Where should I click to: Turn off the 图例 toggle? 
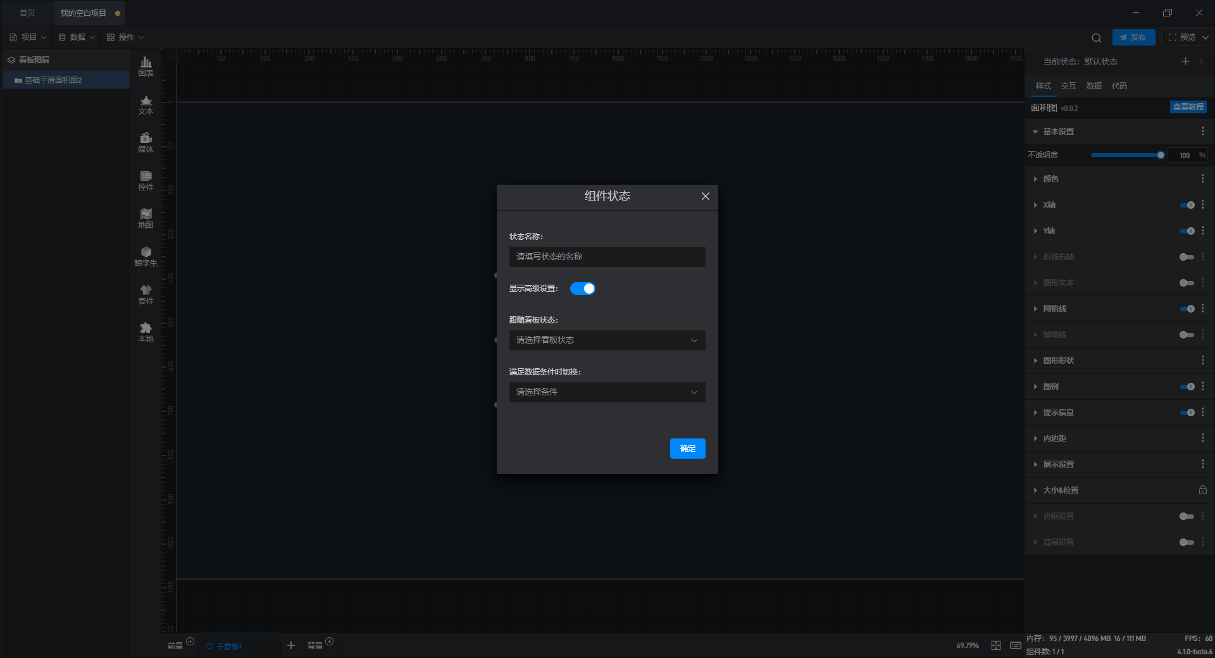(1187, 387)
